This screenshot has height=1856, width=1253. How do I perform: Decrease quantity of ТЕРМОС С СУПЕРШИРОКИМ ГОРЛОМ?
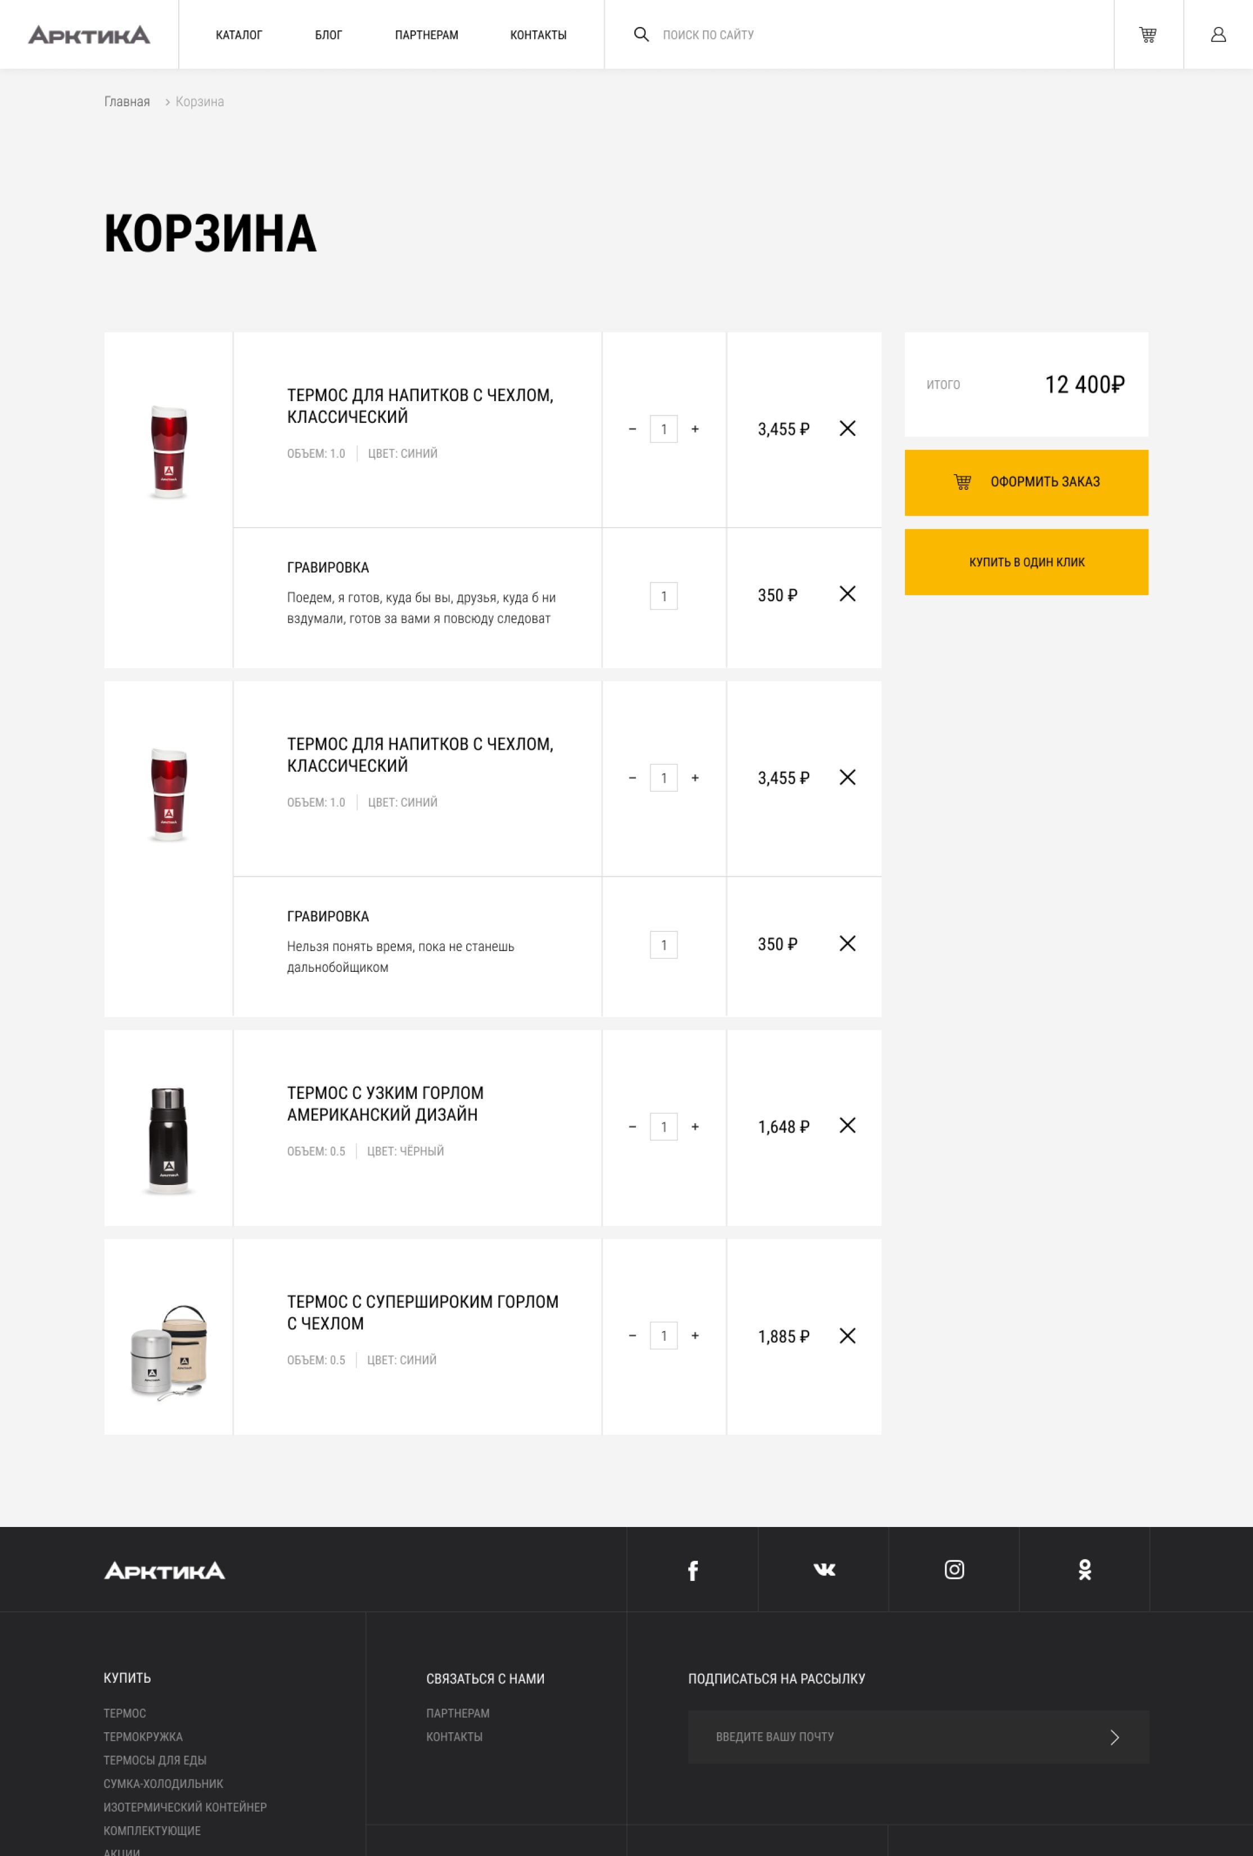click(633, 1335)
